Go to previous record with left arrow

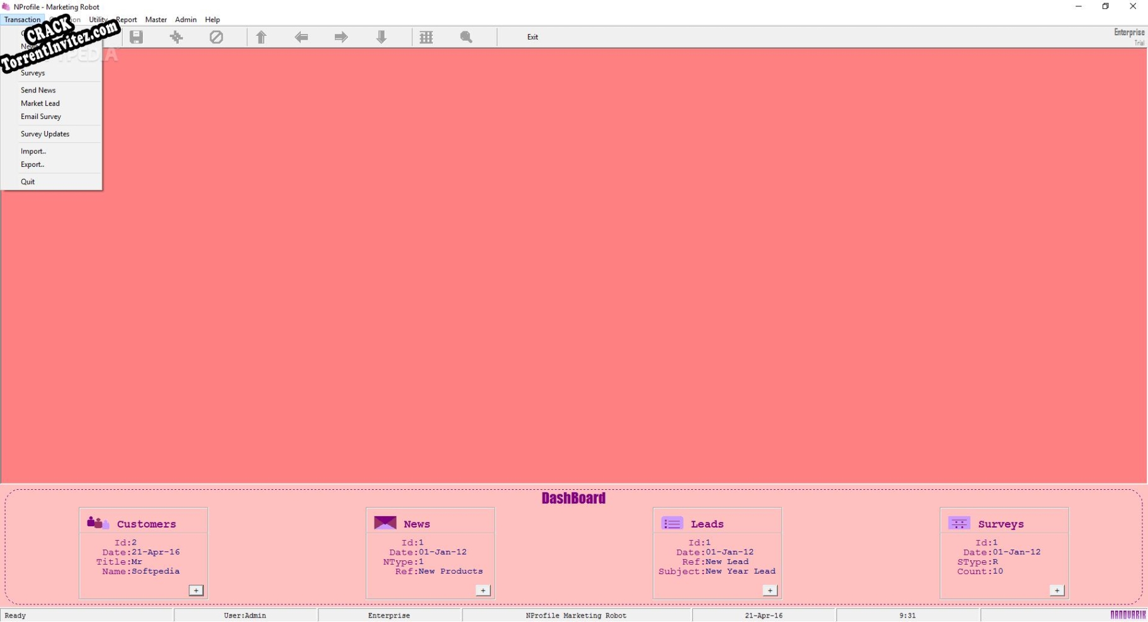click(x=301, y=37)
